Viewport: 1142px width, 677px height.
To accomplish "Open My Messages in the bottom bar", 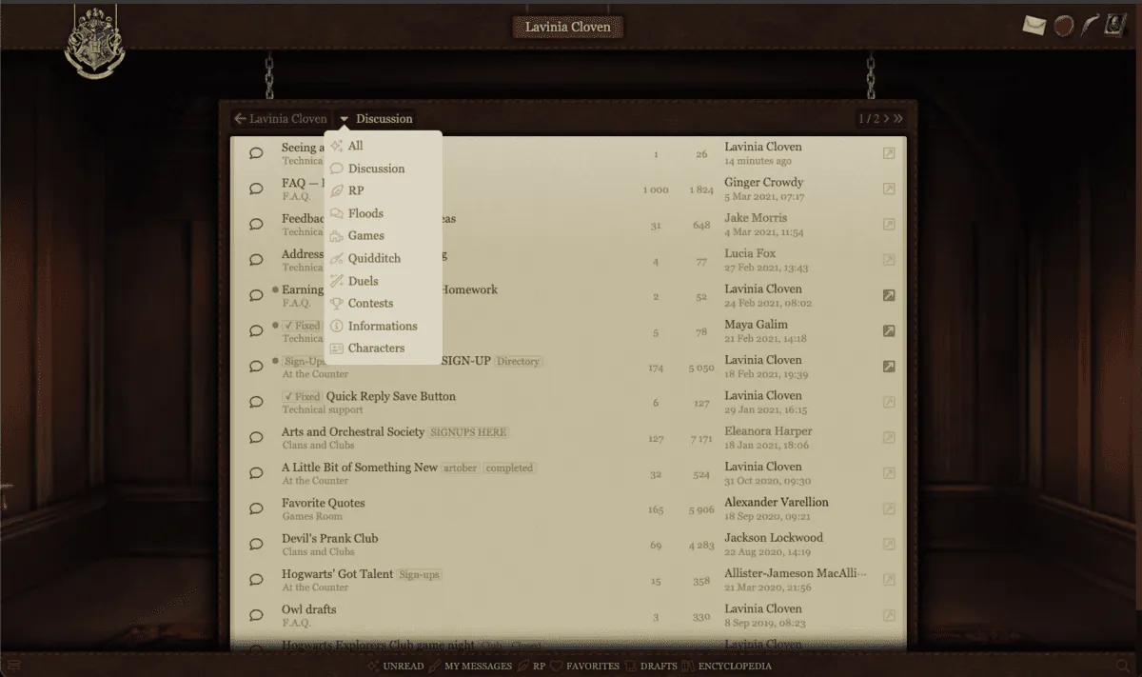I will [470, 666].
